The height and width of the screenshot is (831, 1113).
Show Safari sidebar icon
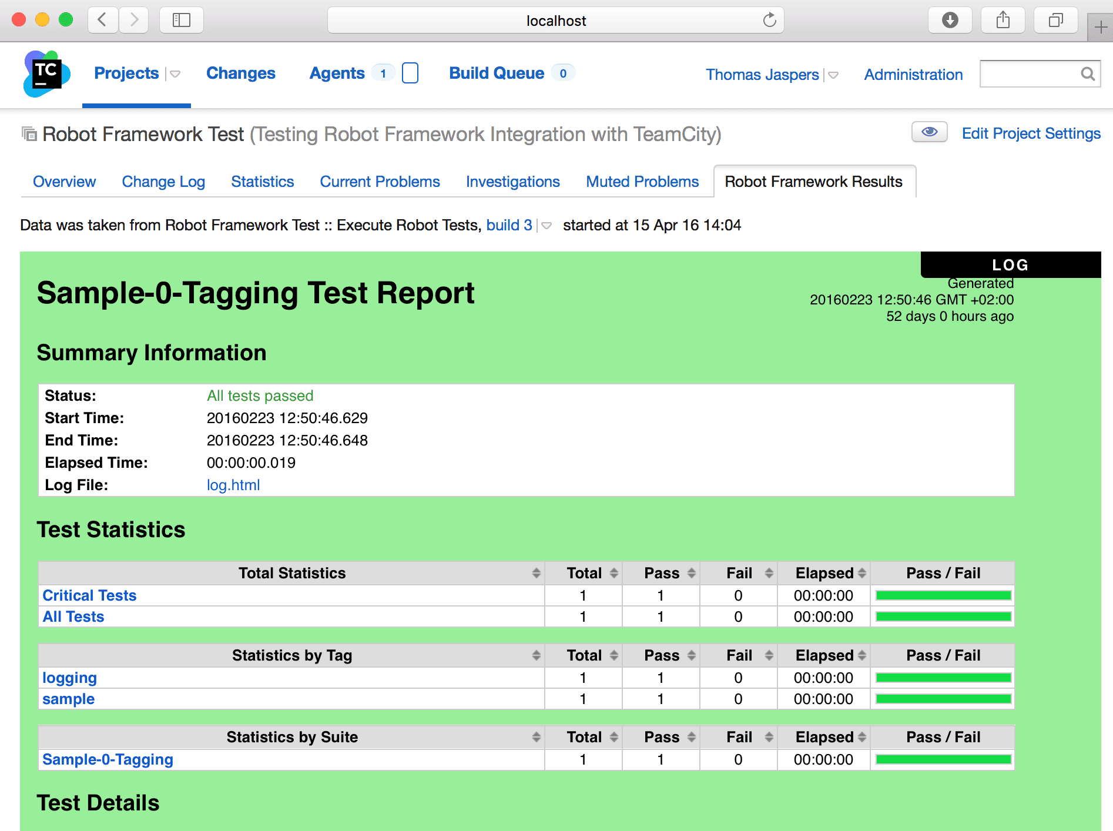click(x=181, y=21)
